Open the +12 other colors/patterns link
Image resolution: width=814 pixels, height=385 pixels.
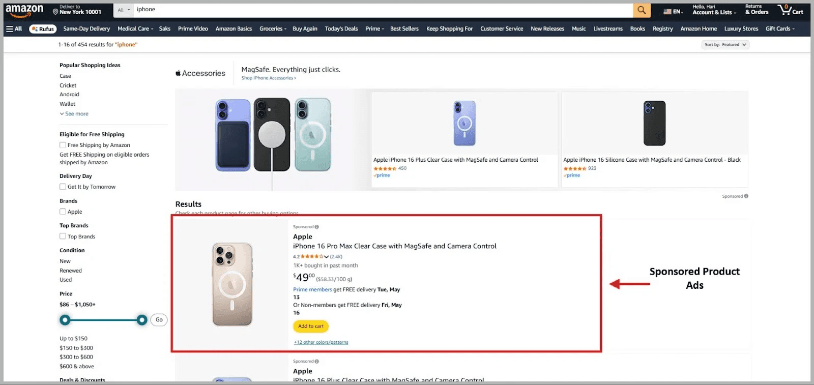click(321, 342)
